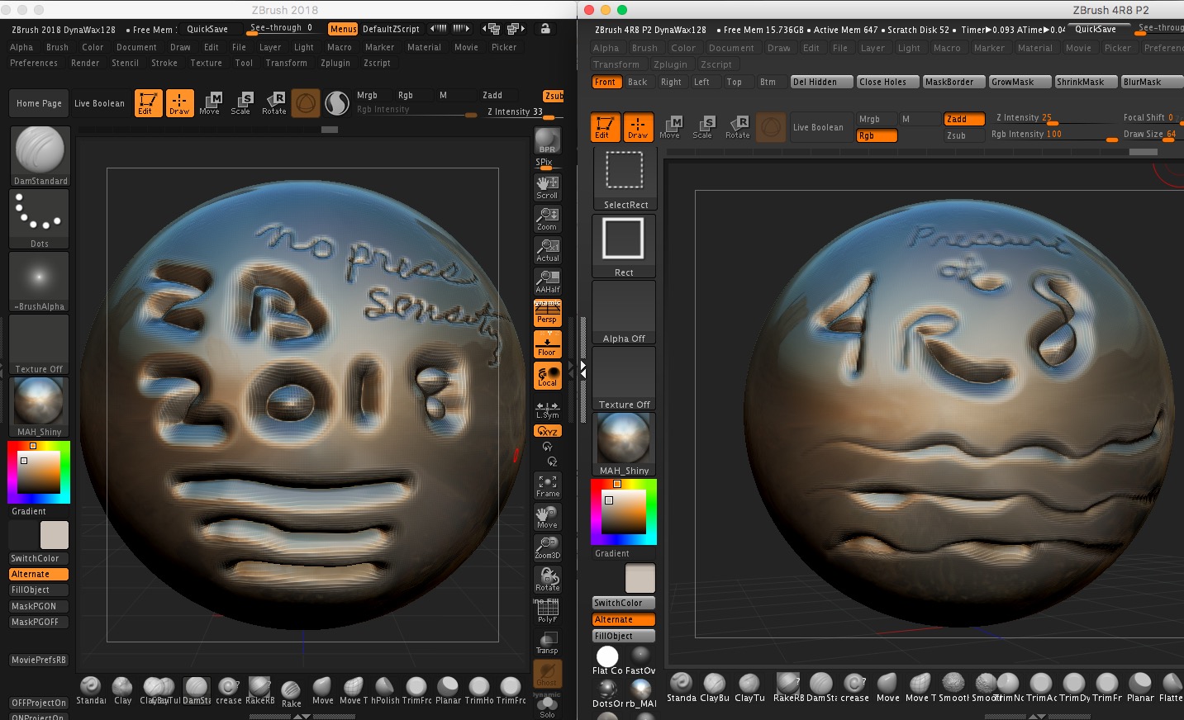Click the PolyF polyframe icon
Image resolution: width=1184 pixels, height=720 pixels.
point(547,612)
